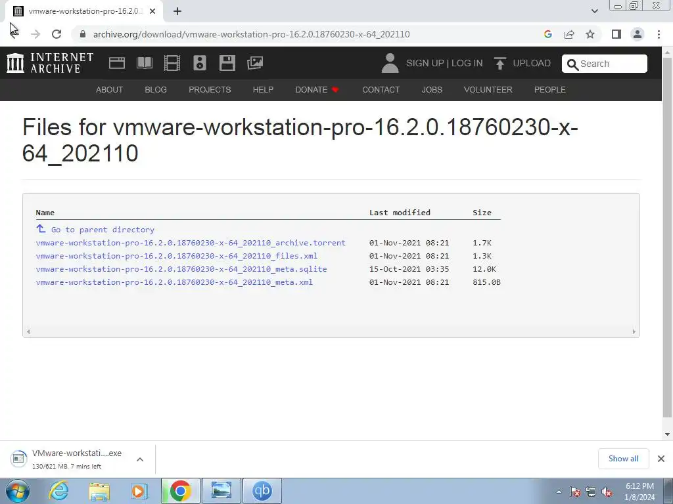The image size is (673, 504).
Task: Open the PEOPLE menu item
Action: (x=550, y=89)
